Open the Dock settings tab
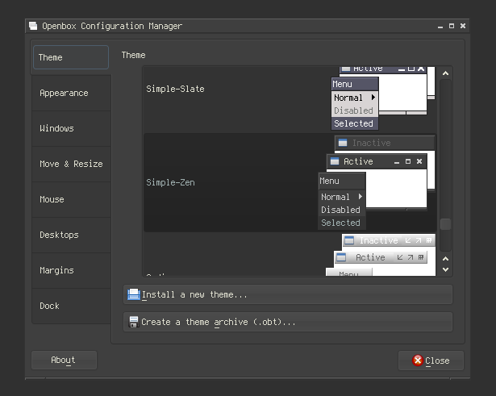The image size is (496, 396). pos(71,306)
